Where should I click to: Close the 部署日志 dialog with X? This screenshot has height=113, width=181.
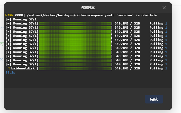[x=164, y=8]
